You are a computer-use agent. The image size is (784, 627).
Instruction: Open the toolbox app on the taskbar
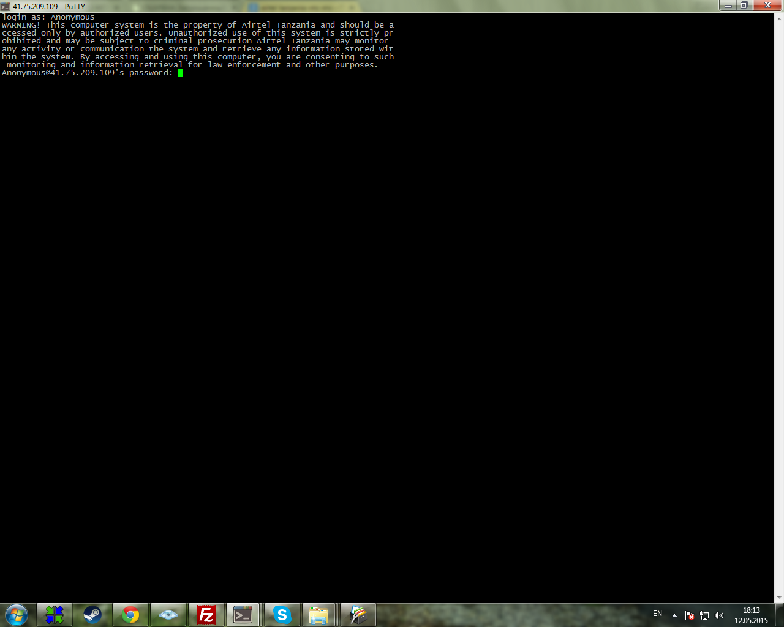(358, 615)
